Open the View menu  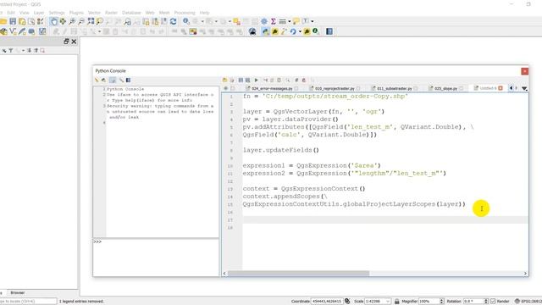pyautogui.click(x=25, y=13)
